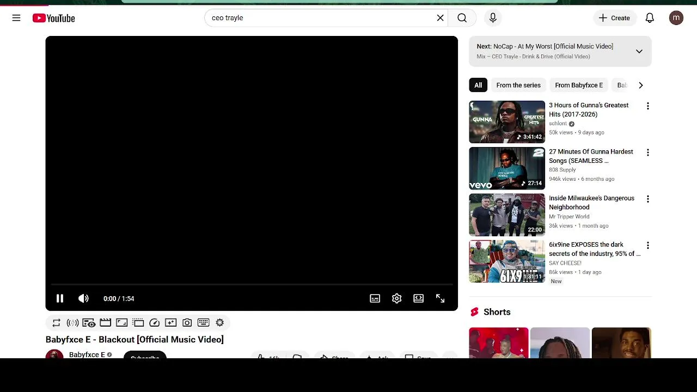Open 6ix9ine EXPOSES video thumbnail
Image resolution: width=697 pixels, height=392 pixels.
pos(506,261)
